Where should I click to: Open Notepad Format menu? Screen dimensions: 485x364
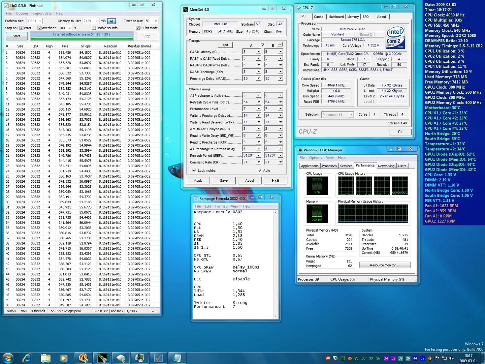tap(221, 206)
